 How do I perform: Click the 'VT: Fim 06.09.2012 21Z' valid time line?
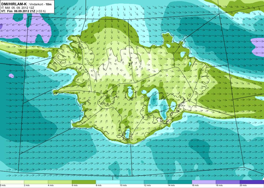pyautogui.click(x=18, y=11)
